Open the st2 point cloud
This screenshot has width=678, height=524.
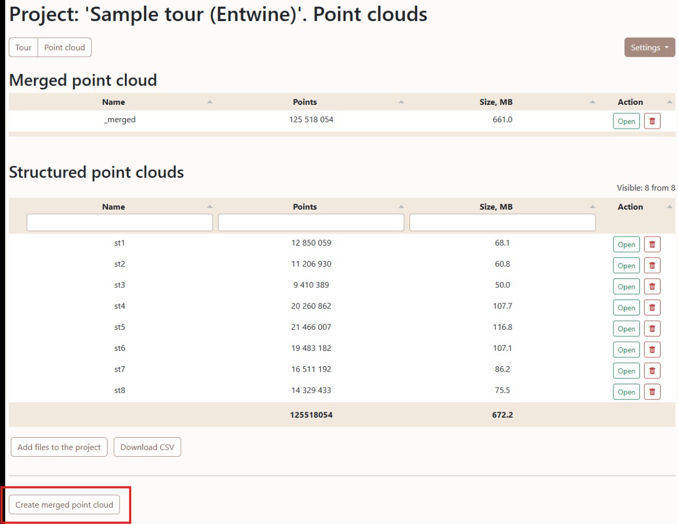[x=626, y=266]
